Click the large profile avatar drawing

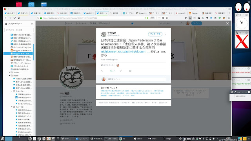[71, 78]
